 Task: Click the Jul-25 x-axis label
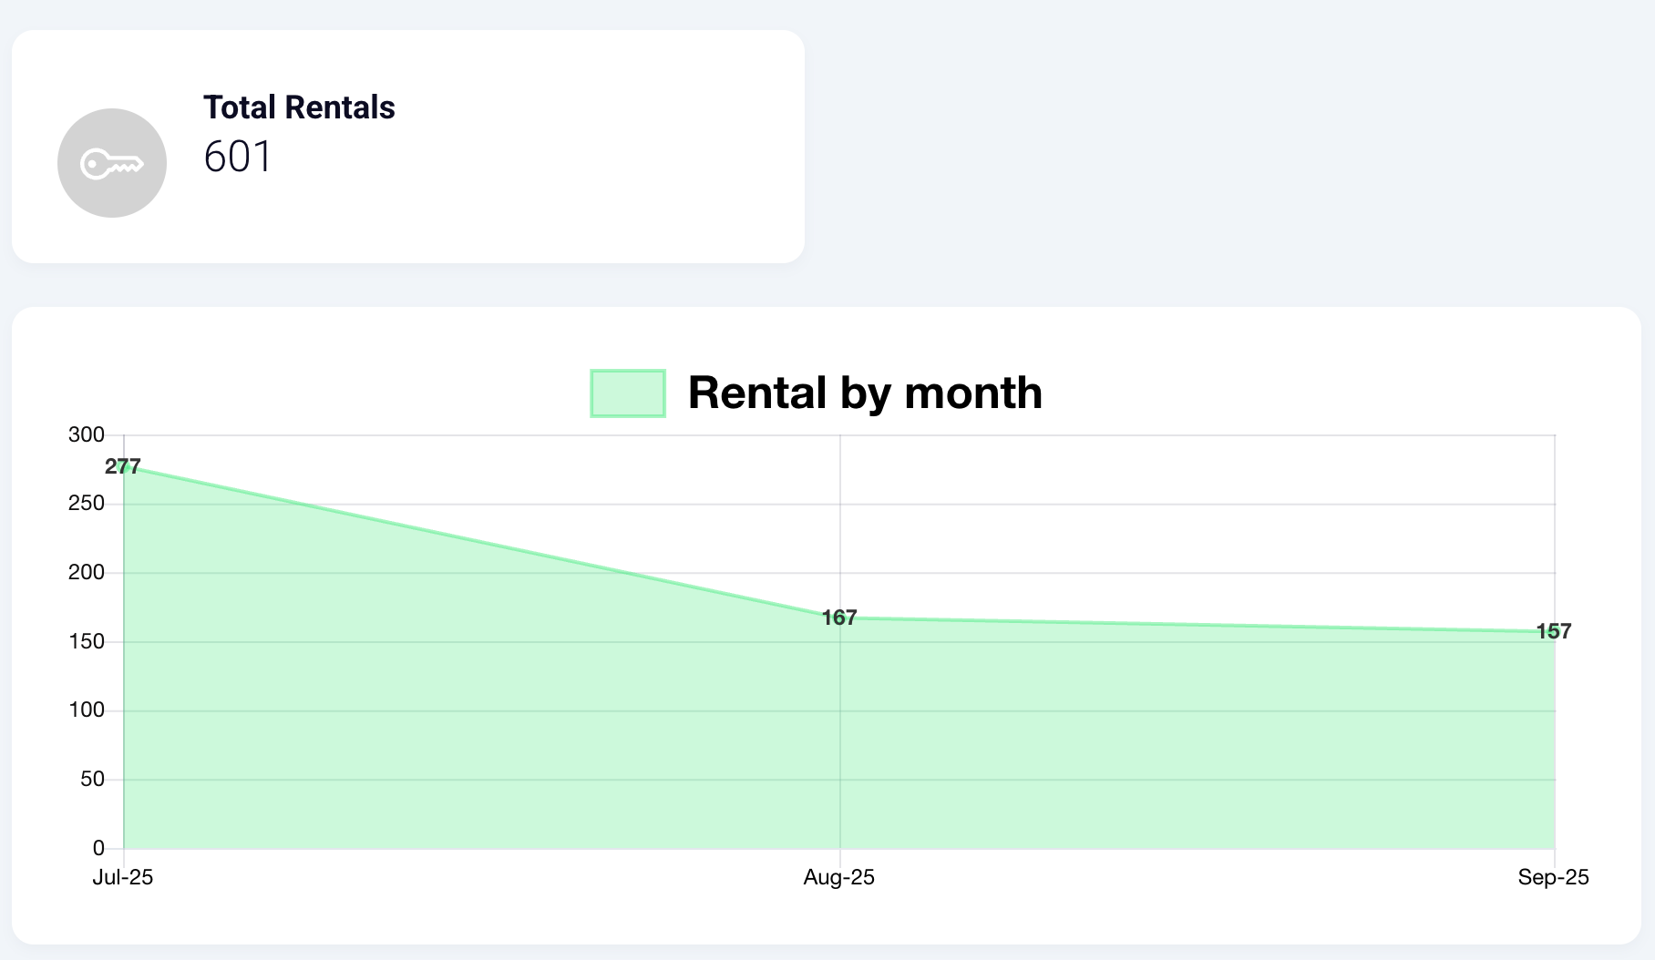(123, 877)
